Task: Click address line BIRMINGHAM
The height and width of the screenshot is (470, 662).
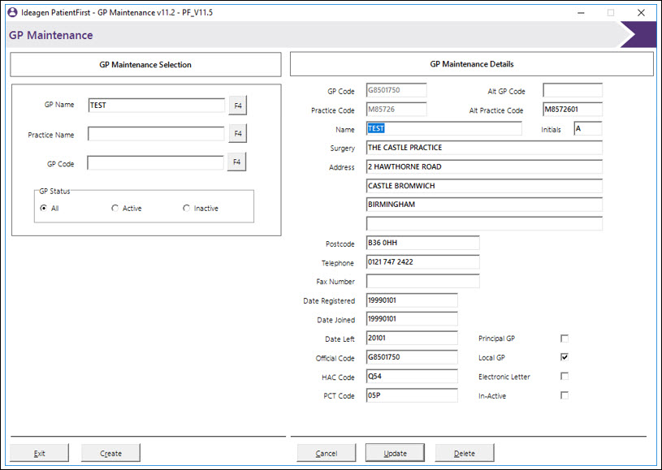Action: pos(484,205)
